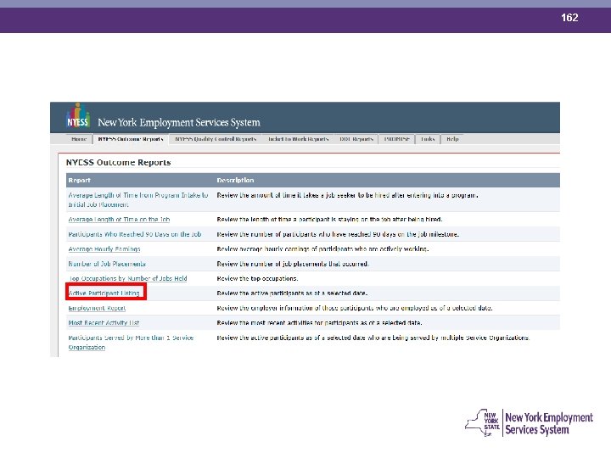The image size is (611, 458).
Task: Open the Average Hourly Earnings report
Action: [x=104, y=249]
